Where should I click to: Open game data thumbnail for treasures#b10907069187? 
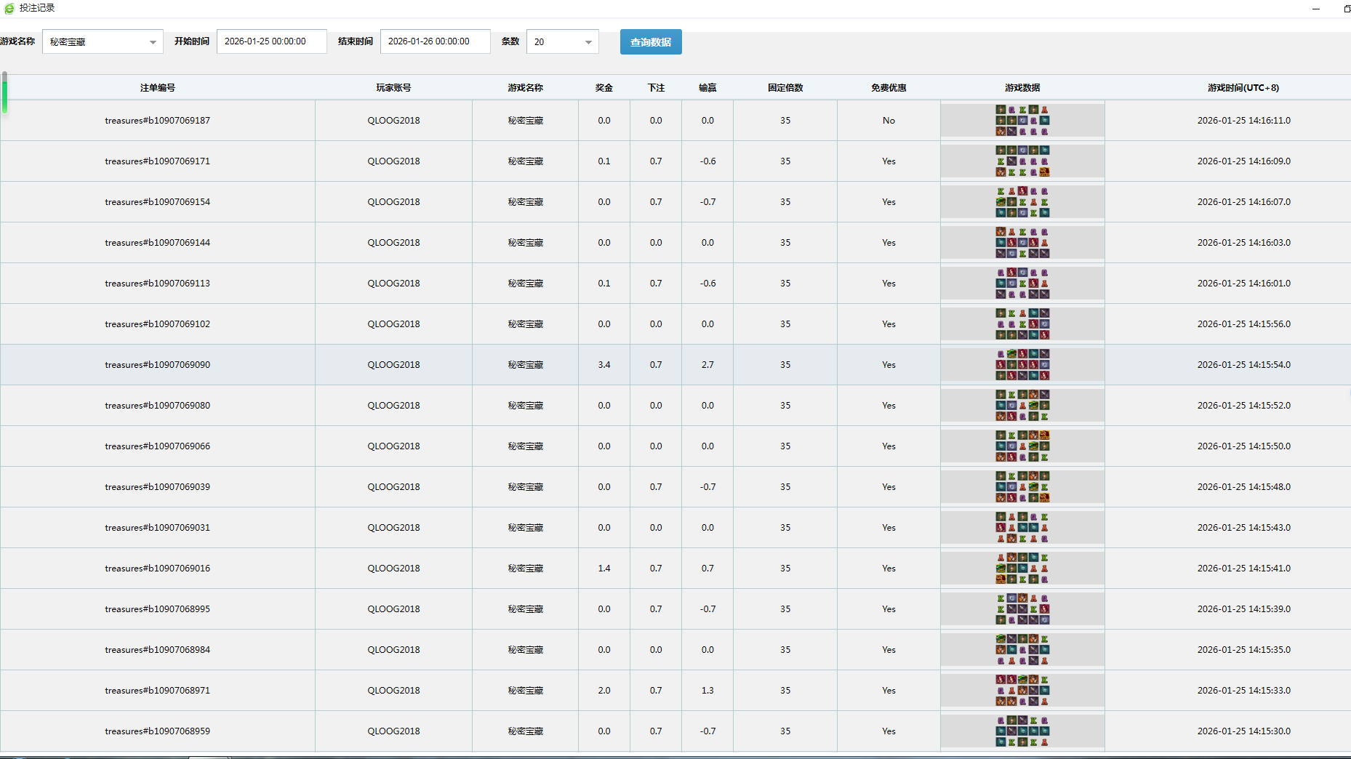(1022, 121)
